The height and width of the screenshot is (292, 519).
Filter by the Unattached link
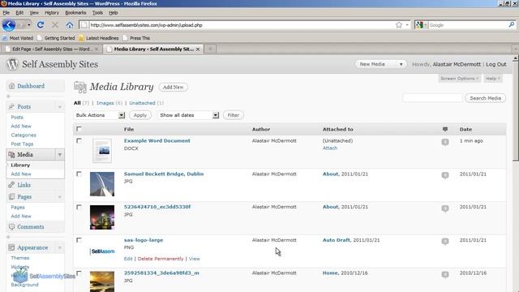pyautogui.click(x=143, y=103)
